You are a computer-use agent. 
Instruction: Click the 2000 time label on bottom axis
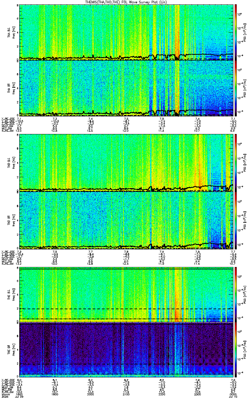tap(91, 395)
